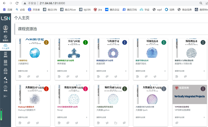Screen dimensions: 208x127
Task: Open pink options menu on Nosql card
Action: [85, 89]
